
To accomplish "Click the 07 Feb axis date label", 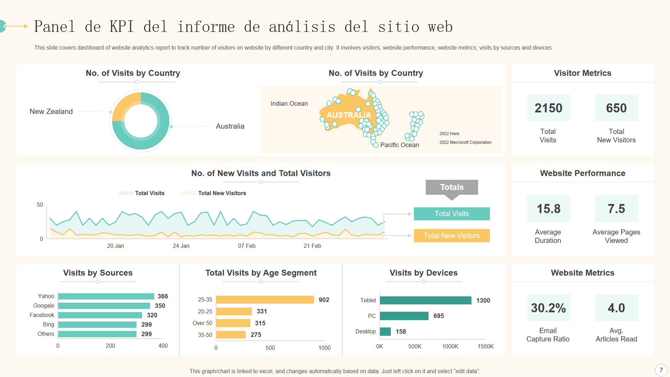I will coord(247,246).
